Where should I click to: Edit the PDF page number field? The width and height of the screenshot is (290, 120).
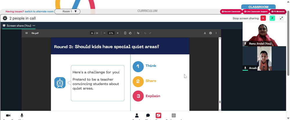click(92, 33)
